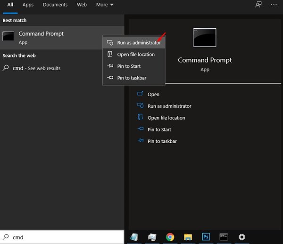Image resolution: width=283 pixels, height=244 pixels.
Task: Switch to the Apps search tab
Action: (28, 5)
